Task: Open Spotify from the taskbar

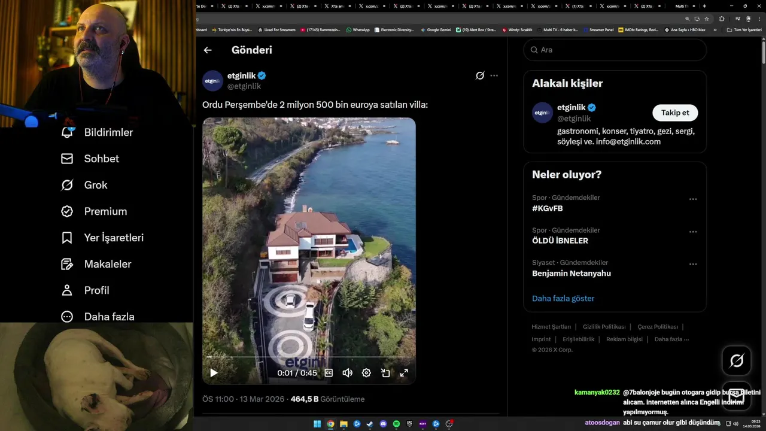Action: click(x=396, y=424)
